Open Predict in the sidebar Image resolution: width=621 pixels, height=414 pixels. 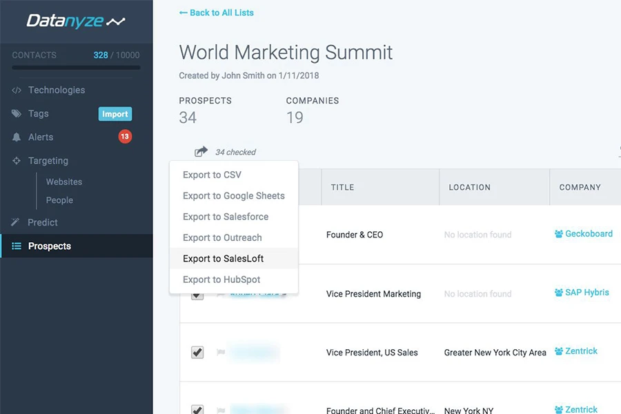coord(42,222)
